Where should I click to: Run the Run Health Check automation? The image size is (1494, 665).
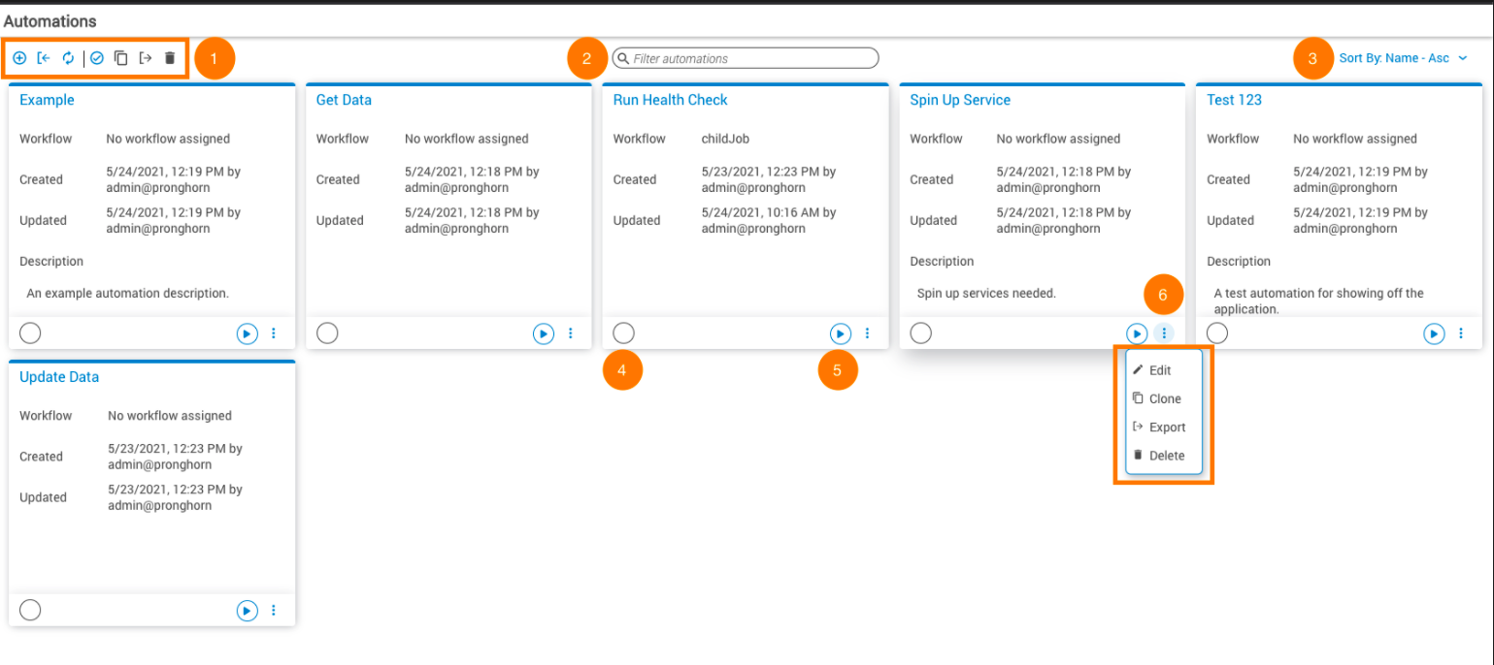pos(841,333)
